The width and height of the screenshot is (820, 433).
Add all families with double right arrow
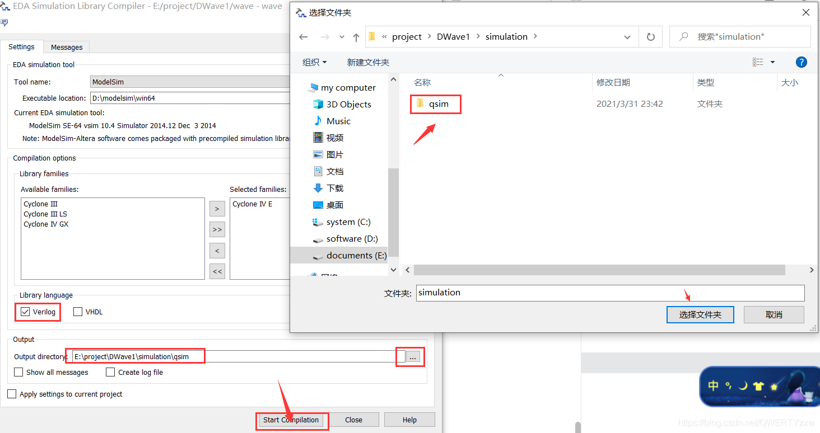tap(217, 229)
